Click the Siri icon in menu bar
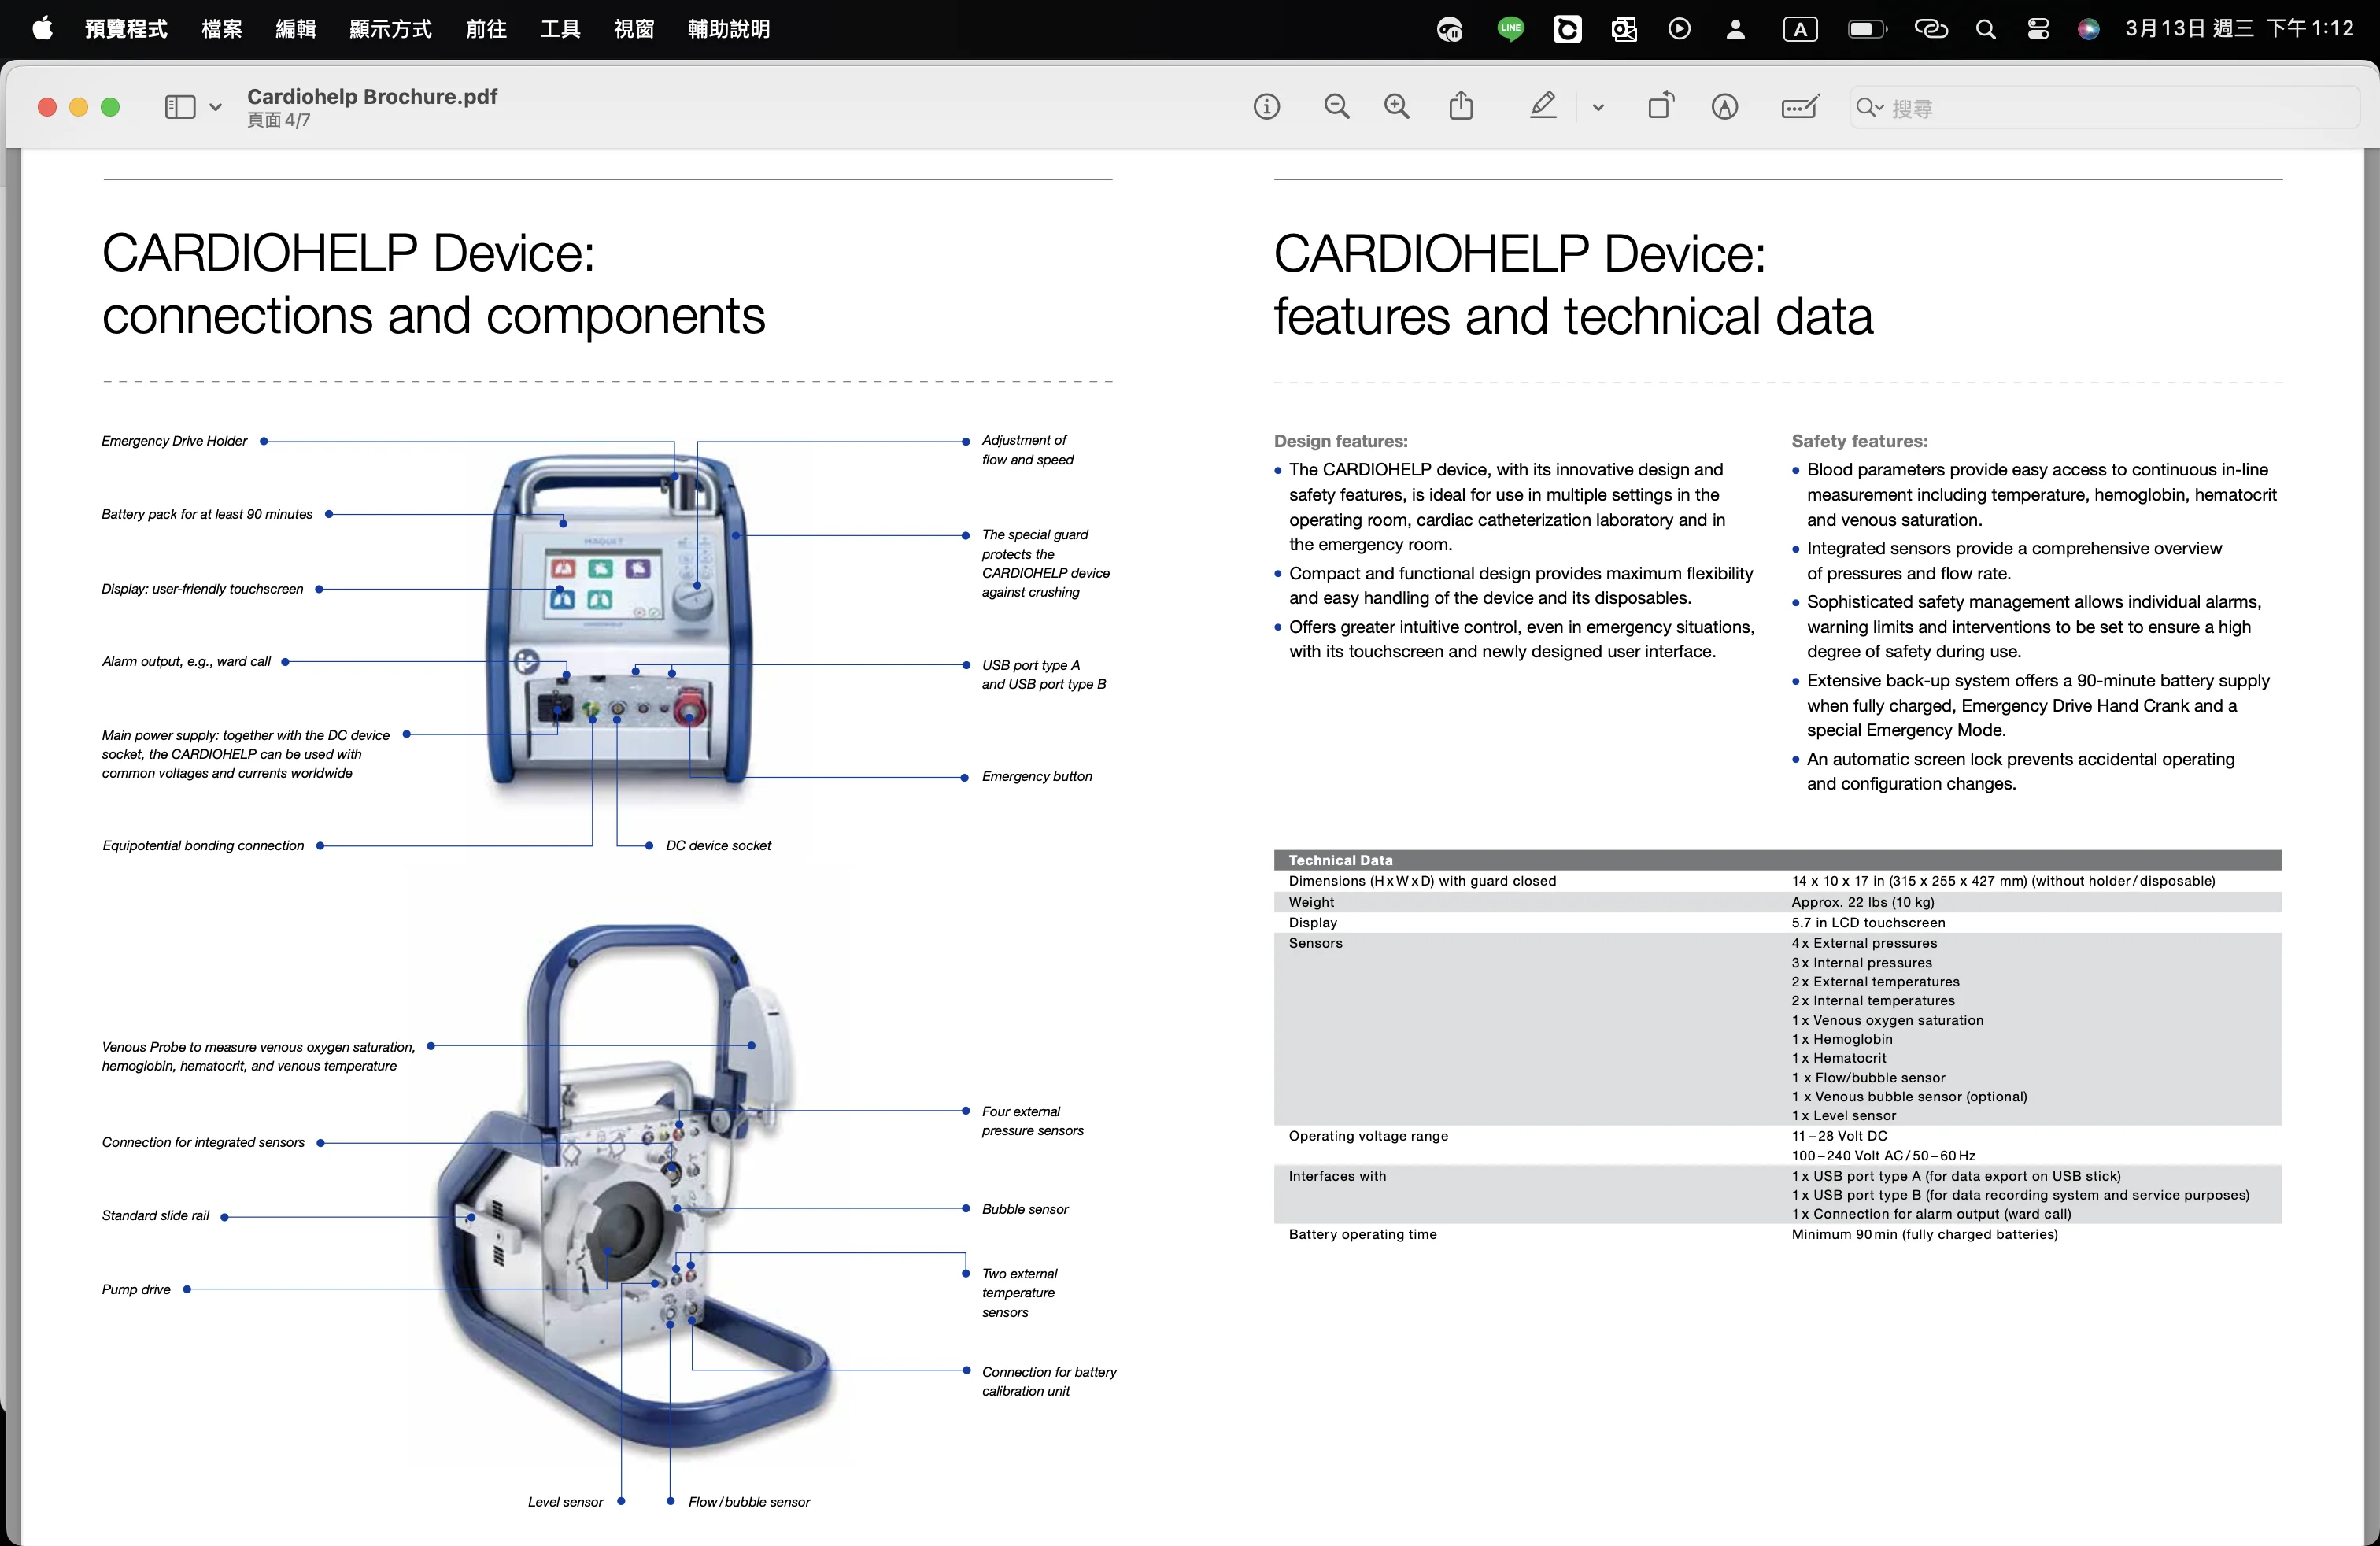This screenshot has height=1546, width=2380. (x=2089, y=29)
